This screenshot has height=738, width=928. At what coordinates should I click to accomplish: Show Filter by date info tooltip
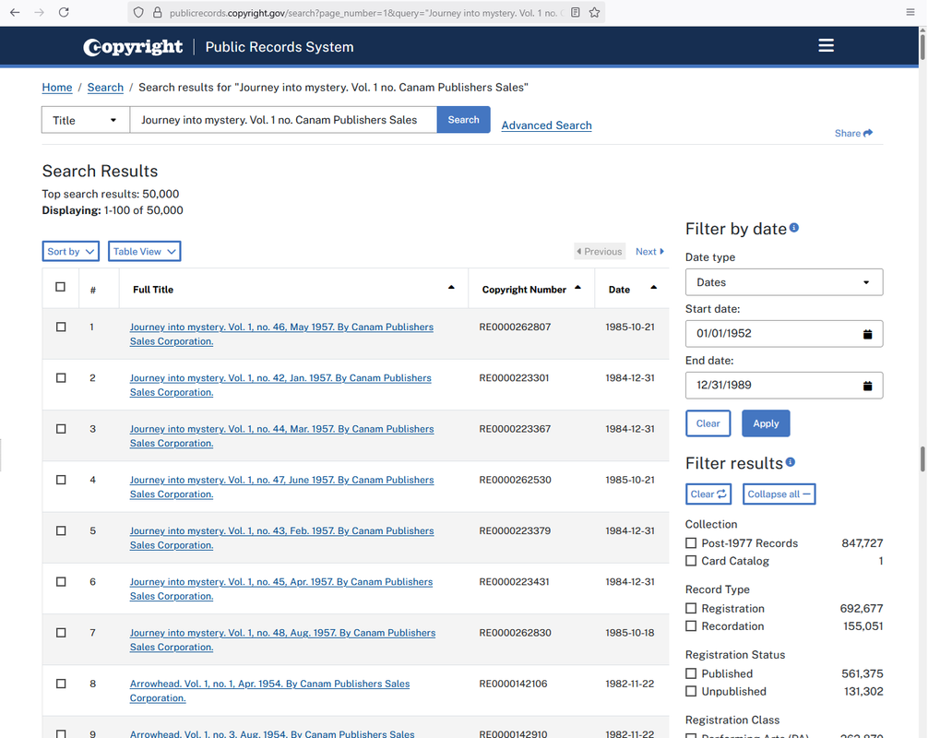click(x=794, y=228)
